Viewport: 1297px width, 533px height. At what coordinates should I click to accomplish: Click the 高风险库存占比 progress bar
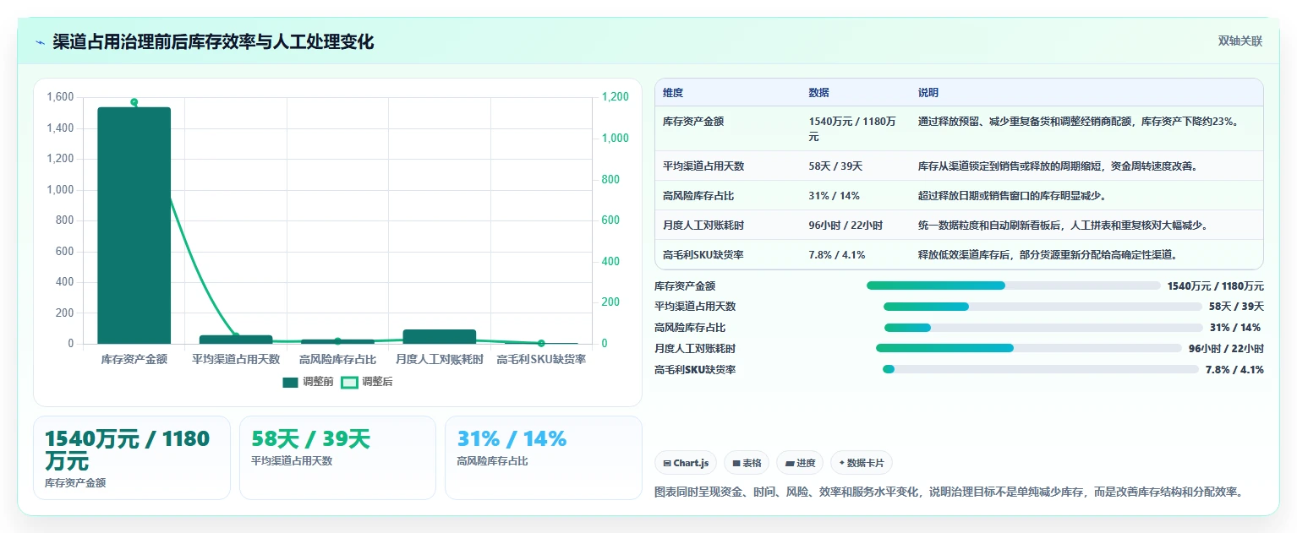pyautogui.click(x=1043, y=328)
